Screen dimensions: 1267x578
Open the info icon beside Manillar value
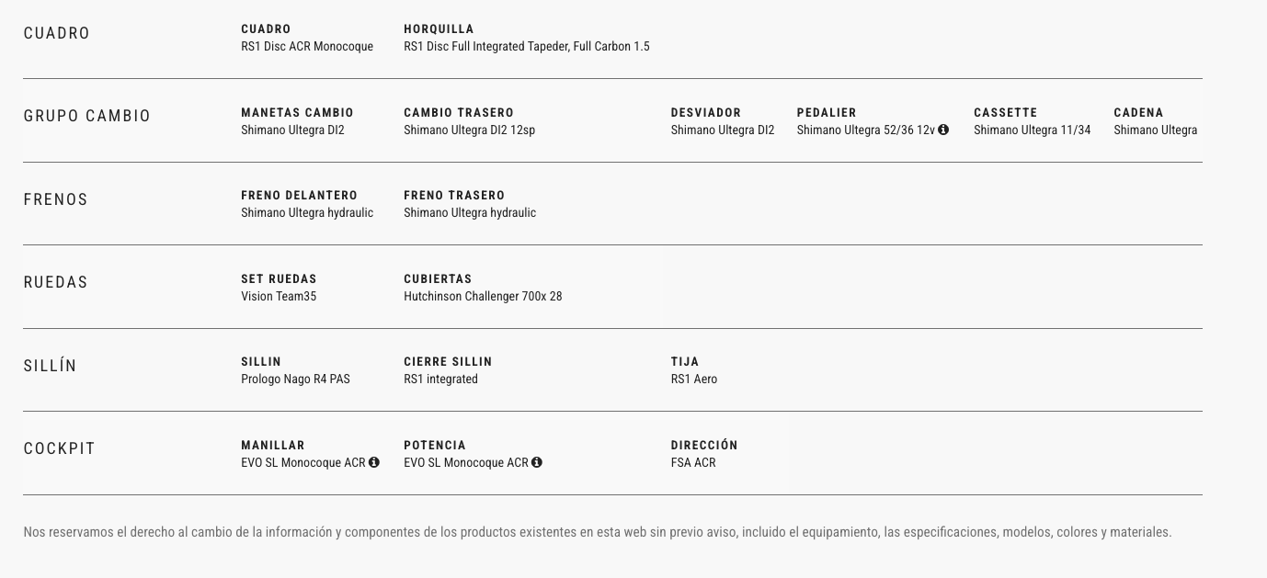point(374,462)
